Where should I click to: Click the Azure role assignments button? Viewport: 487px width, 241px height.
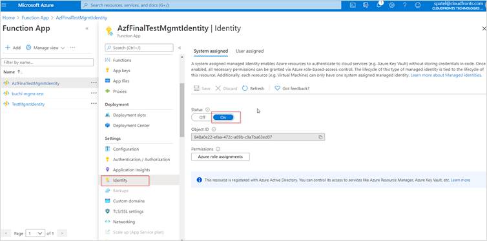click(x=220, y=157)
